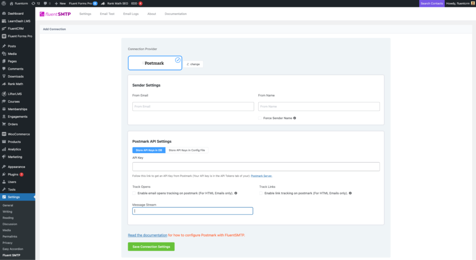Open Memberships sidebar menu
The image size is (476, 260).
point(18,109)
